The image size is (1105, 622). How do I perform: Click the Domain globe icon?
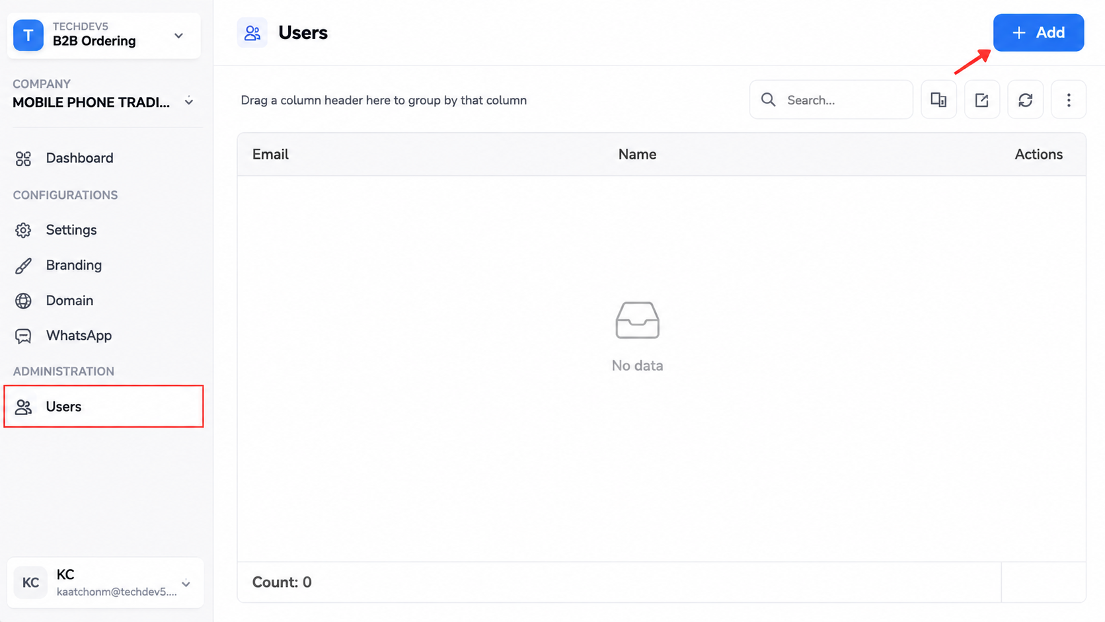[x=23, y=301]
